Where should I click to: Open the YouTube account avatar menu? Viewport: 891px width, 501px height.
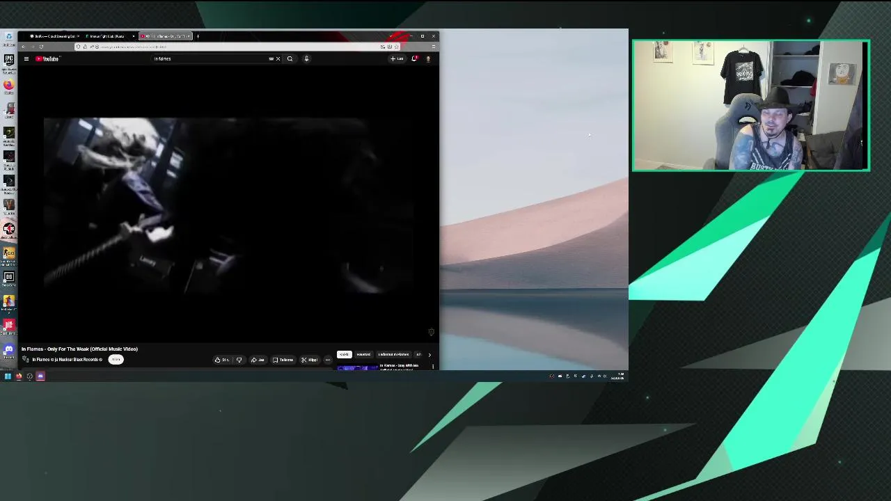(x=428, y=59)
